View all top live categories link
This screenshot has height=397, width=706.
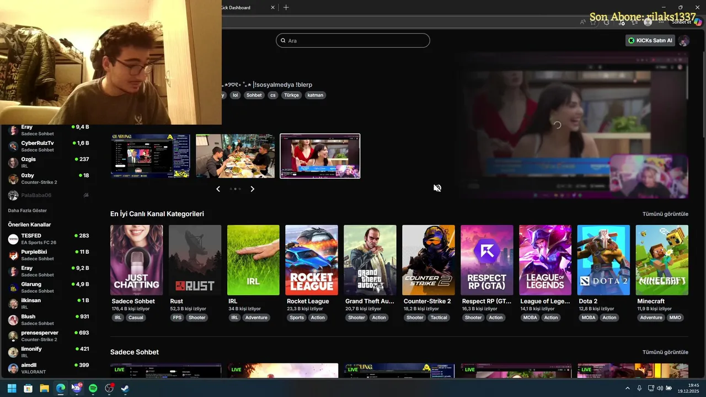665,214
